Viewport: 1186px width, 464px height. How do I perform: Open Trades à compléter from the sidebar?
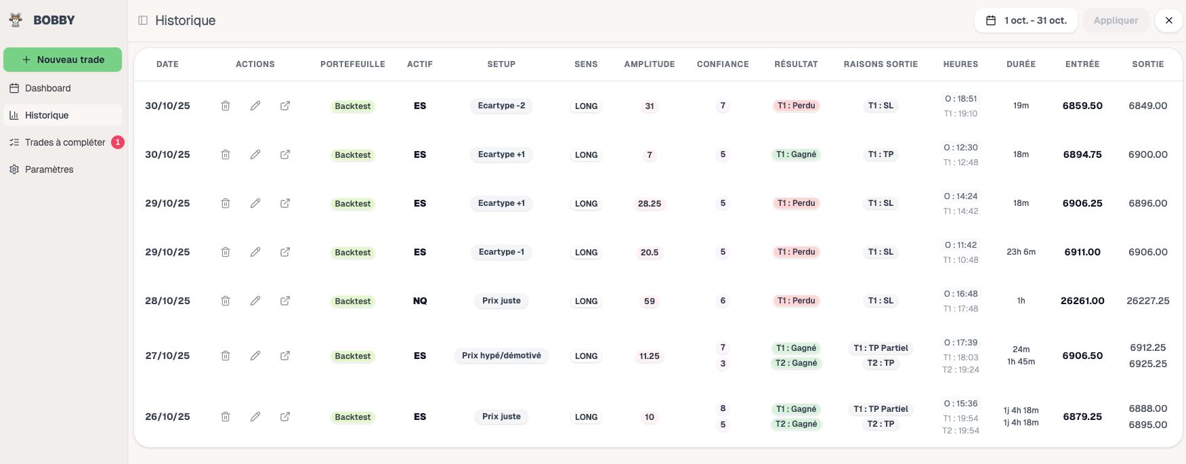[64, 142]
